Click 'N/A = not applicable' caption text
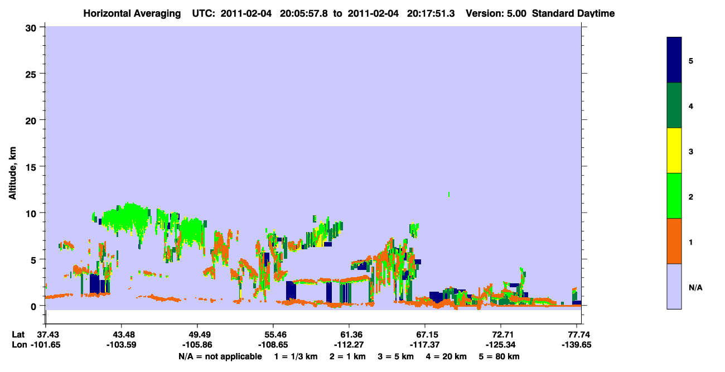725x372 pixels. (220, 356)
